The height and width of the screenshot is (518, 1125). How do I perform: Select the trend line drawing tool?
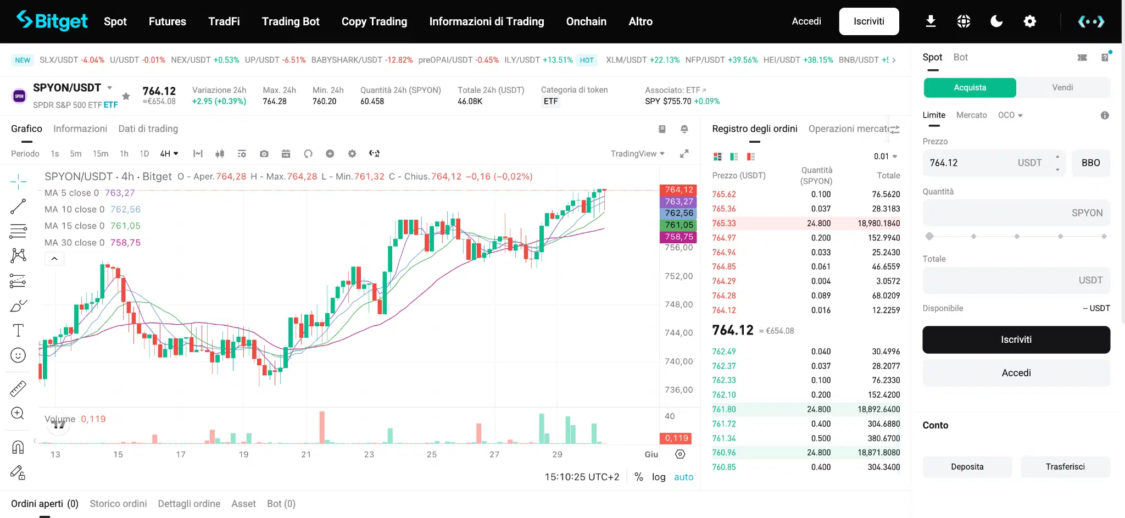pyautogui.click(x=18, y=207)
